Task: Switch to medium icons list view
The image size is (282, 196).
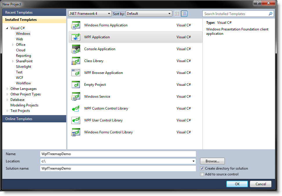Action: (184, 14)
